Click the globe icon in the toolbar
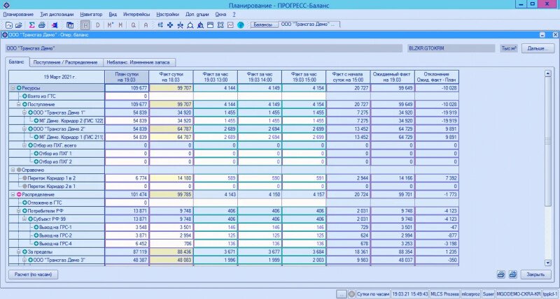The width and height of the screenshot is (560, 299). (x=240, y=25)
